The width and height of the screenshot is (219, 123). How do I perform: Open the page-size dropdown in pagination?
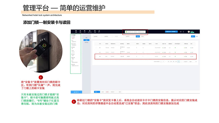point(186,61)
